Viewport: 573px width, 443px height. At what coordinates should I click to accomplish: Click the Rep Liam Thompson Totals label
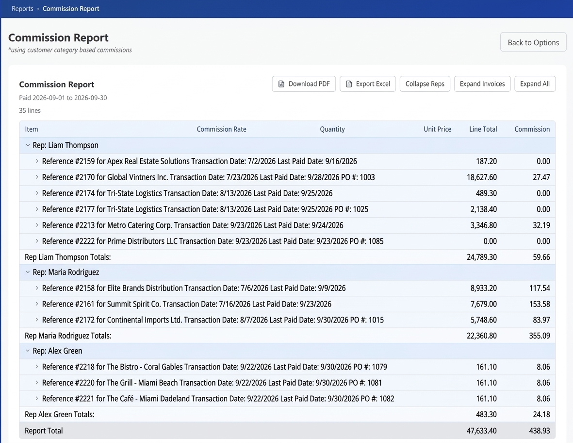point(67,257)
